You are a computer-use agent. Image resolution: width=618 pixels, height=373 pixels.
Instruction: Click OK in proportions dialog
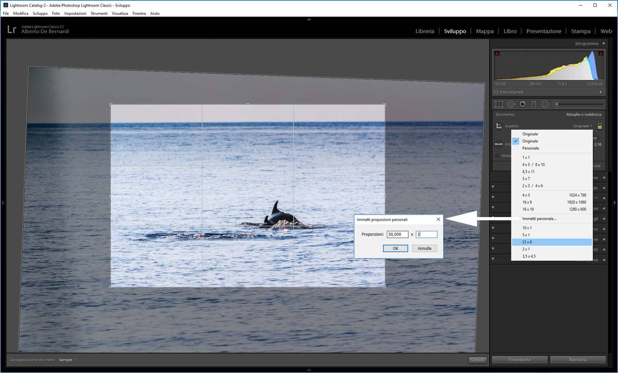[396, 248]
